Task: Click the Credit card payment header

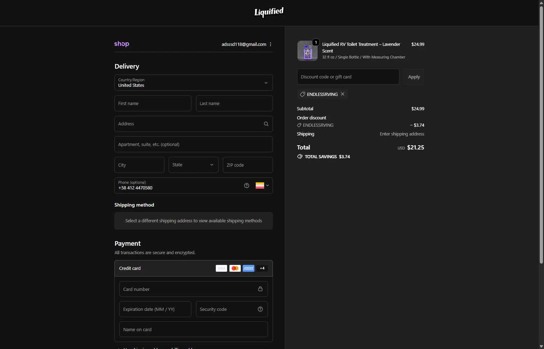Action: tap(193, 268)
